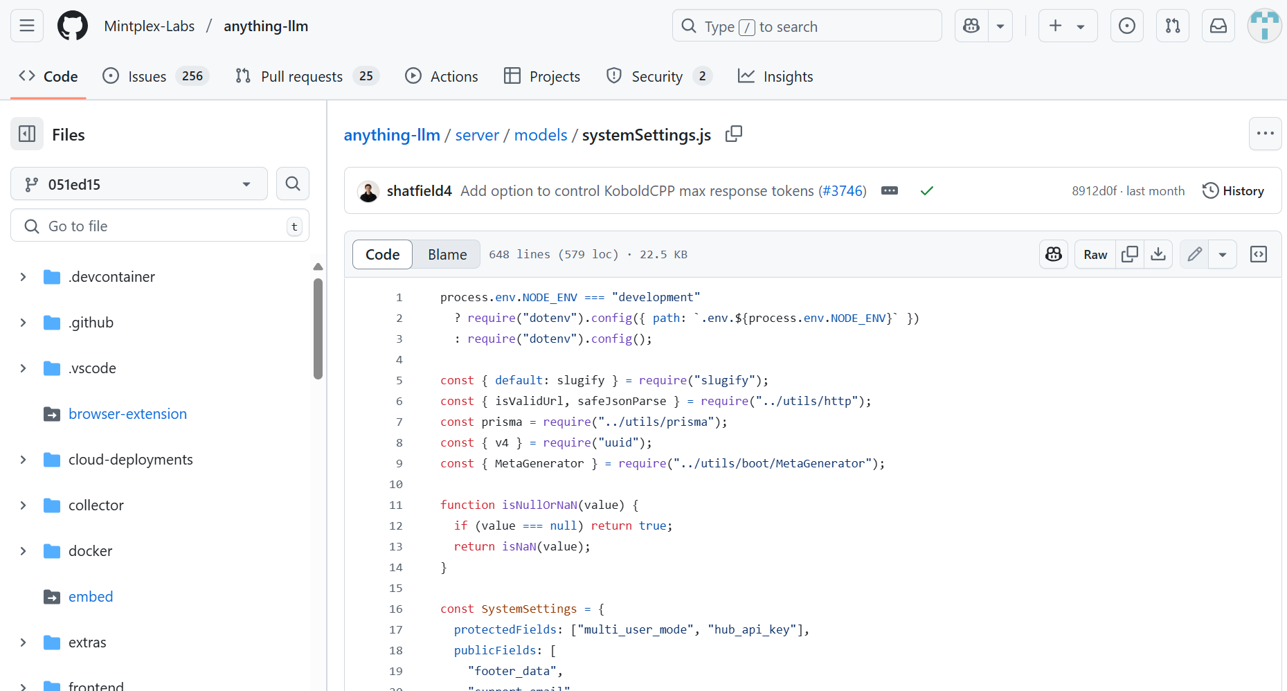Open your issues icon in header
The width and height of the screenshot is (1287, 691).
click(1127, 26)
